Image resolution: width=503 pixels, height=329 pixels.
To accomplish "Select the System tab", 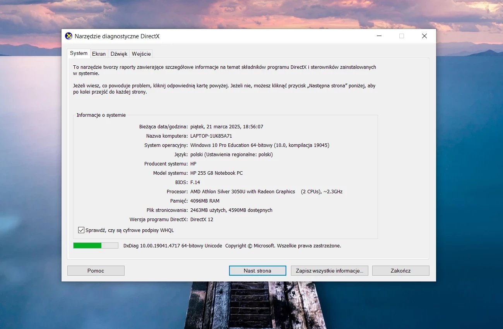I will [x=79, y=53].
